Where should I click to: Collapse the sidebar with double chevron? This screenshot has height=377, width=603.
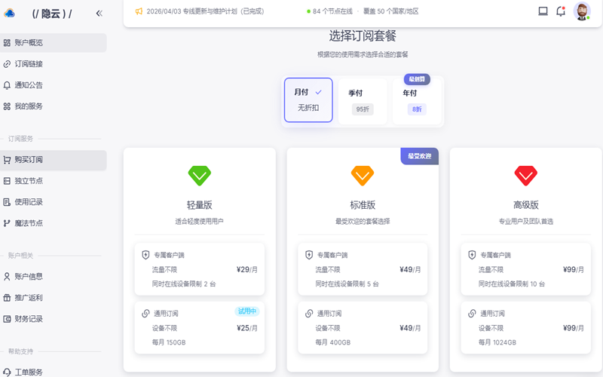click(x=99, y=14)
